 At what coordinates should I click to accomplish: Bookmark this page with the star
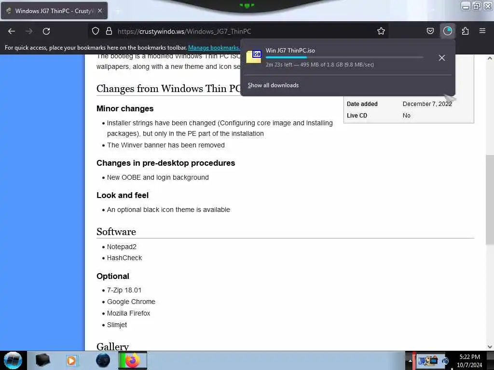(381, 31)
